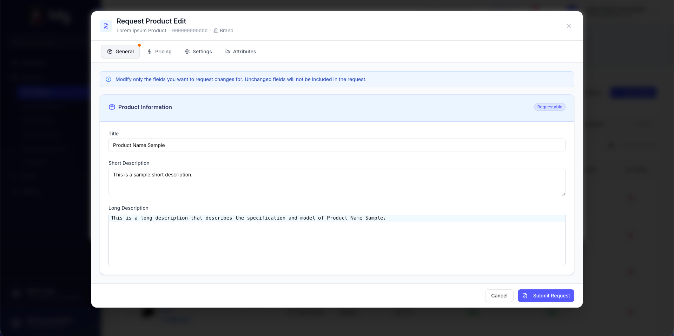Screen dimensions: 674x336
Task: Click the info icon in the blue banner
Action: pos(108,79)
